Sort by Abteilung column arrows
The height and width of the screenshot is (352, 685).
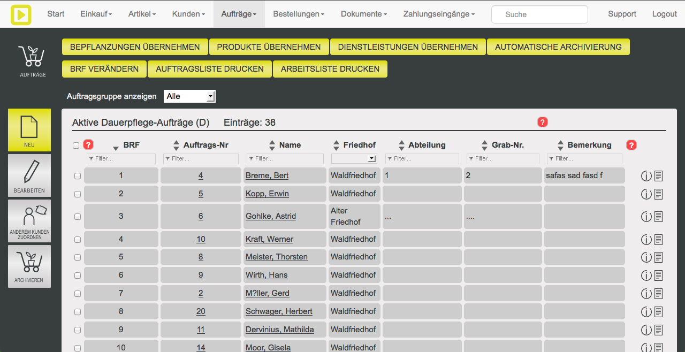pos(402,145)
